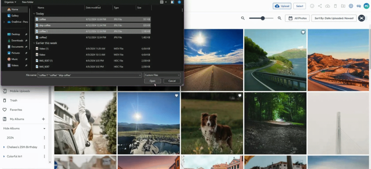
Task: Click the Upload button
Action: click(x=282, y=6)
